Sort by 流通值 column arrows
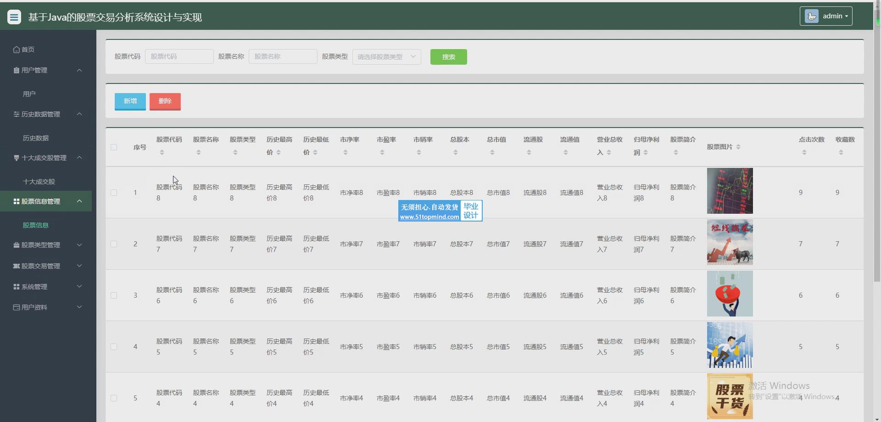The height and width of the screenshot is (422, 881). pos(566,152)
